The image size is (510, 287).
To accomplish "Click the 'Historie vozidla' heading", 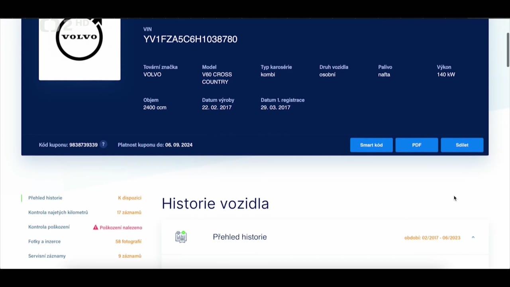I will tap(215, 204).
